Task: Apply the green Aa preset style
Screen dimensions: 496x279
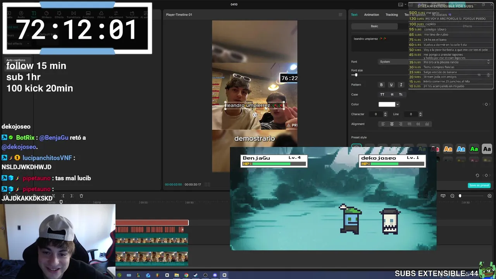Action: click(474, 149)
